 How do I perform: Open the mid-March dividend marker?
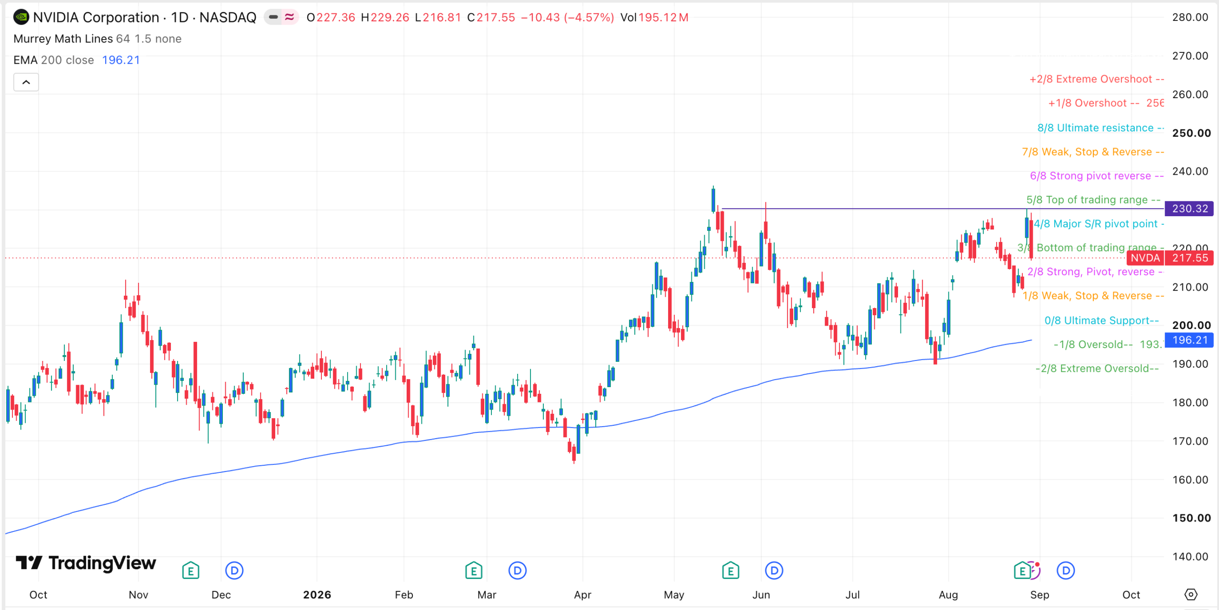pos(518,570)
